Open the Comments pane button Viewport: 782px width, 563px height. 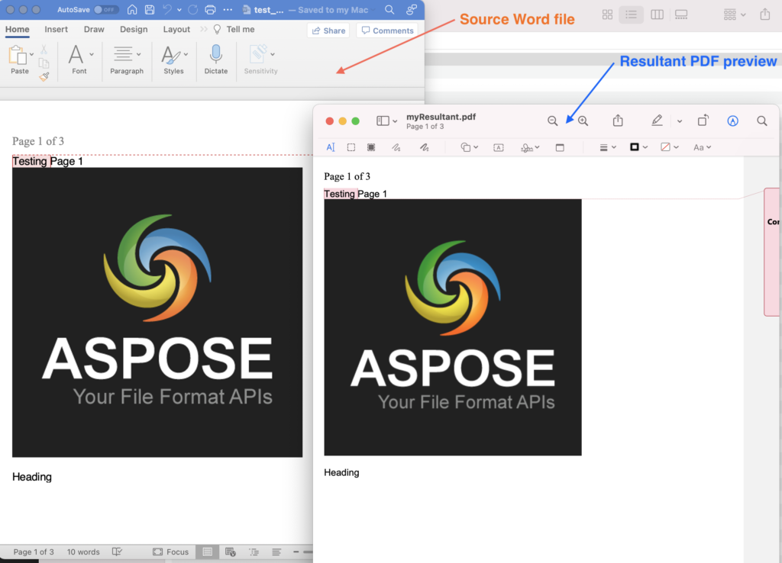coord(387,31)
